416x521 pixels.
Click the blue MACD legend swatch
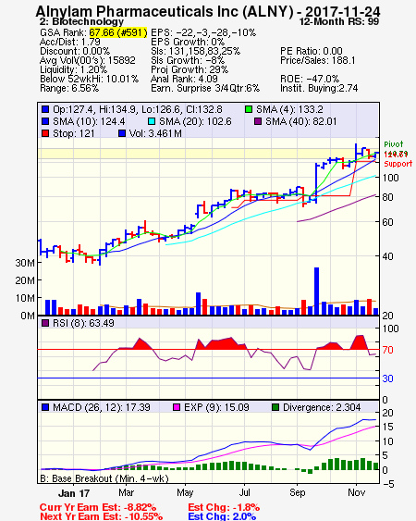pos(45,407)
